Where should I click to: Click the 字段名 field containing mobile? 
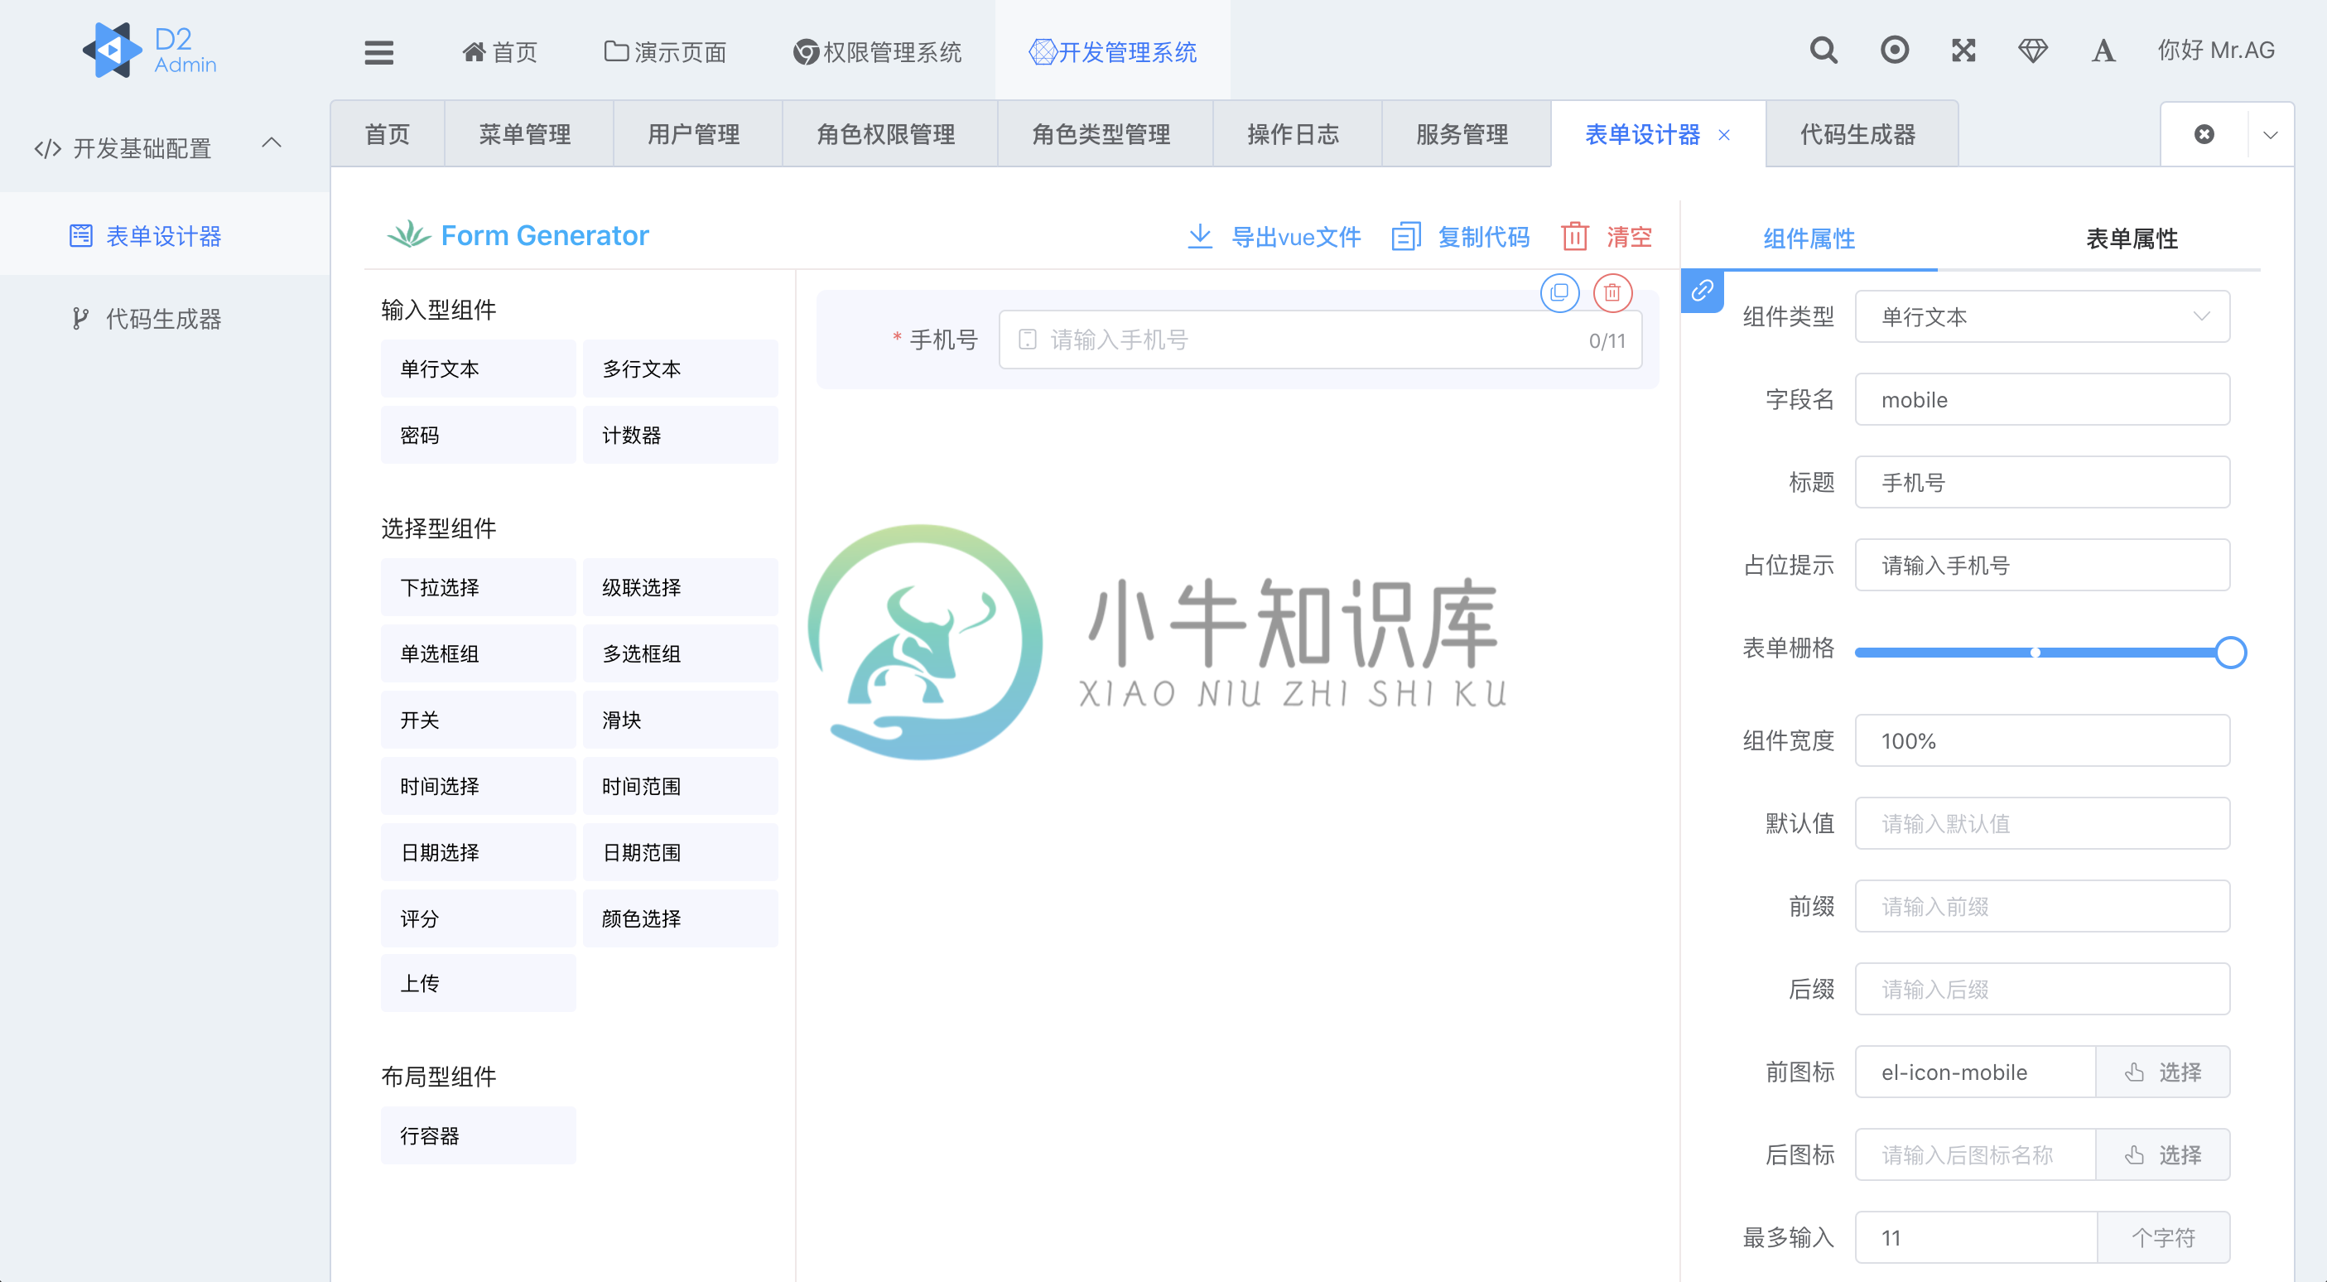click(2041, 399)
